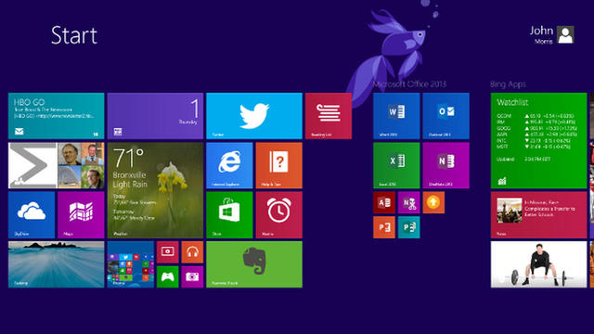
Task: Launch Word 2013 tile
Action: 396,116
